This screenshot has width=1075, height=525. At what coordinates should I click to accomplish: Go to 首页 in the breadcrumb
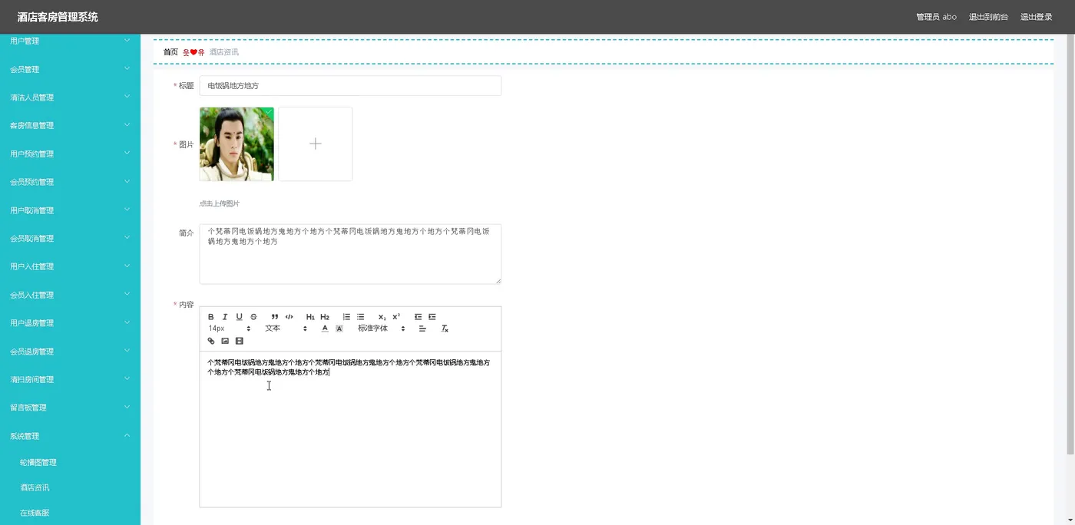click(x=170, y=52)
